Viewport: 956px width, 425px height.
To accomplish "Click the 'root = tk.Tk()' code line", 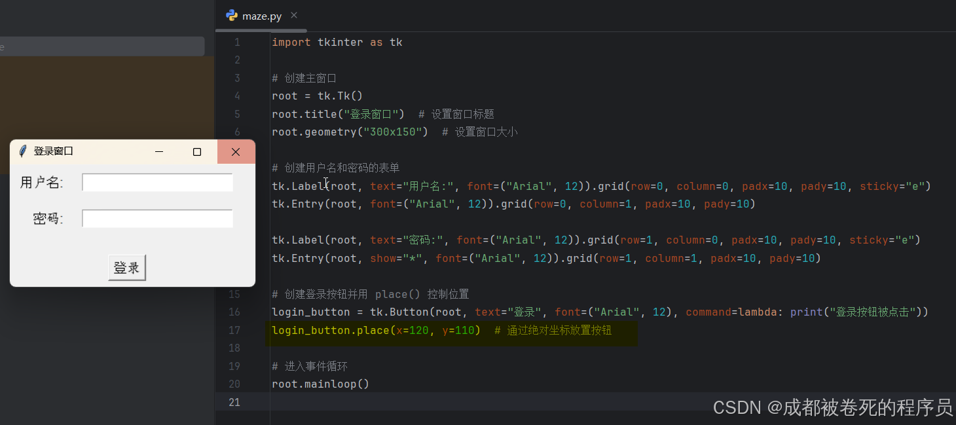I will (x=318, y=96).
